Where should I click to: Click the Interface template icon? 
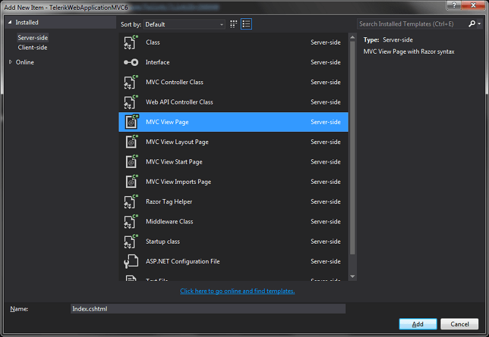point(131,62)
